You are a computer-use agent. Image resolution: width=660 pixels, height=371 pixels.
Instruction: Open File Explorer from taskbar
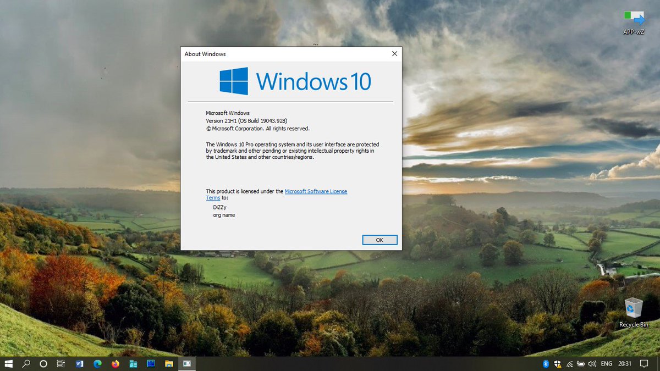click(x=169, y=363)
